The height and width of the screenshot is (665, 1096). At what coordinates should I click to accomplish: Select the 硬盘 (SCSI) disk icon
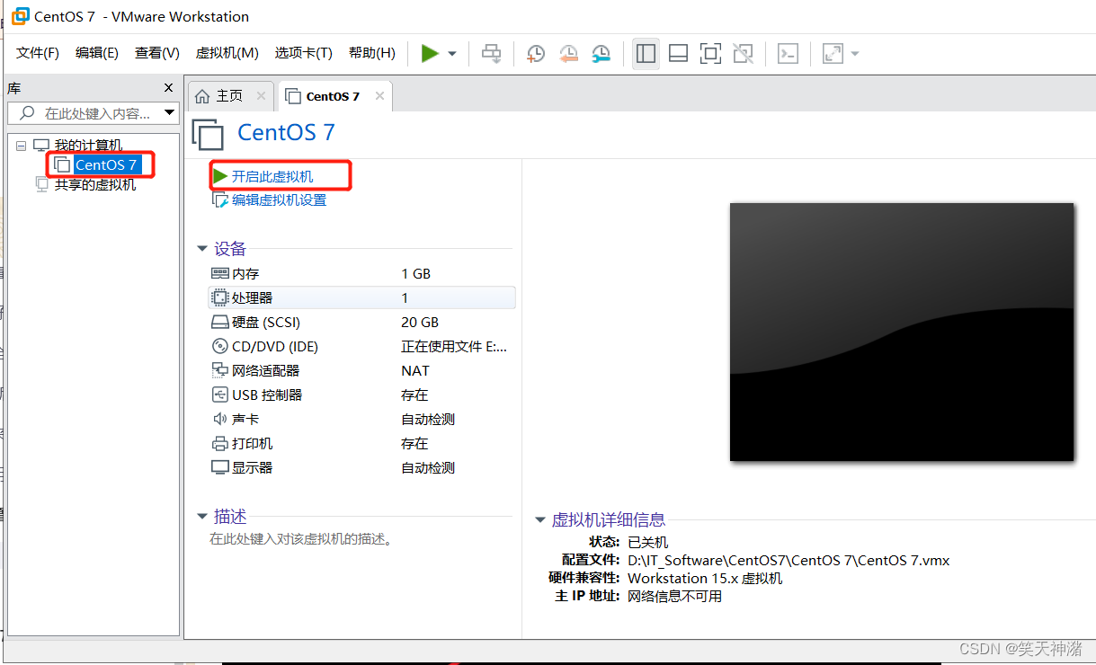pyautogui.click(x=220, y=322)
